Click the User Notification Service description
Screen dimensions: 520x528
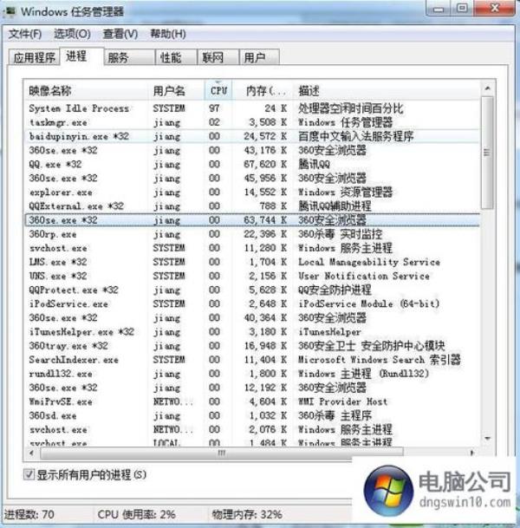coord(364,276)
